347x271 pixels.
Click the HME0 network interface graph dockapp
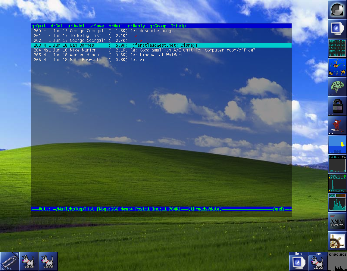[x=337, y=183]
